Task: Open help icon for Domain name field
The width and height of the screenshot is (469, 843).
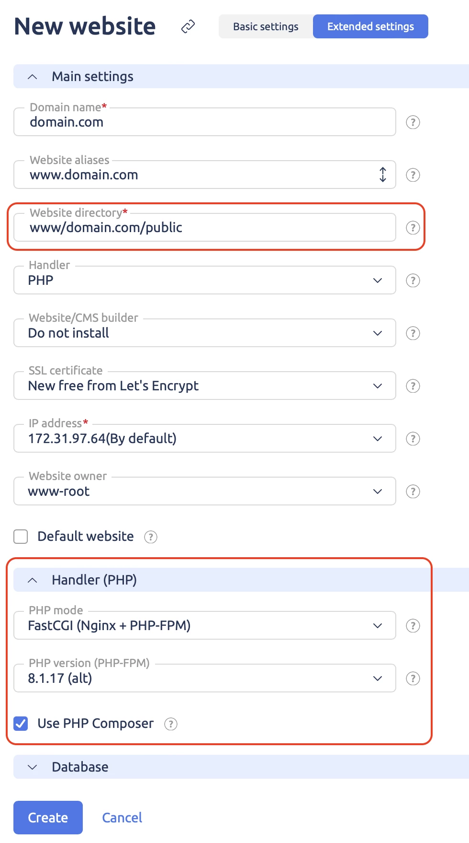Action: click(x=413, y=122)
